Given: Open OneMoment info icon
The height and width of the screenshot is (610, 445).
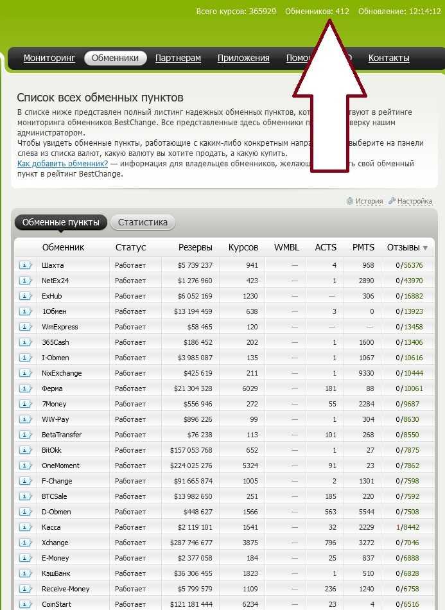Looking at the screenshot, I should point(25,466).
